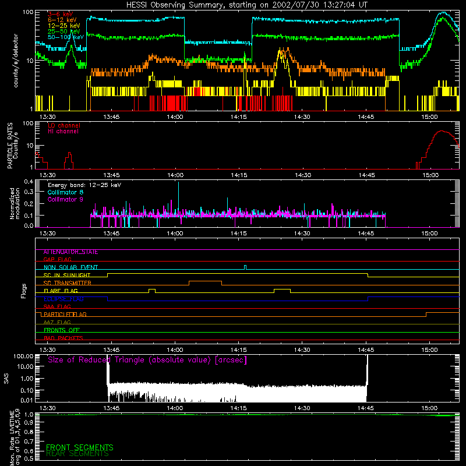Click the ECLIPSE_FLAG label
The width and height of the screenshot is (466, 466).
(x=63, y=299)
